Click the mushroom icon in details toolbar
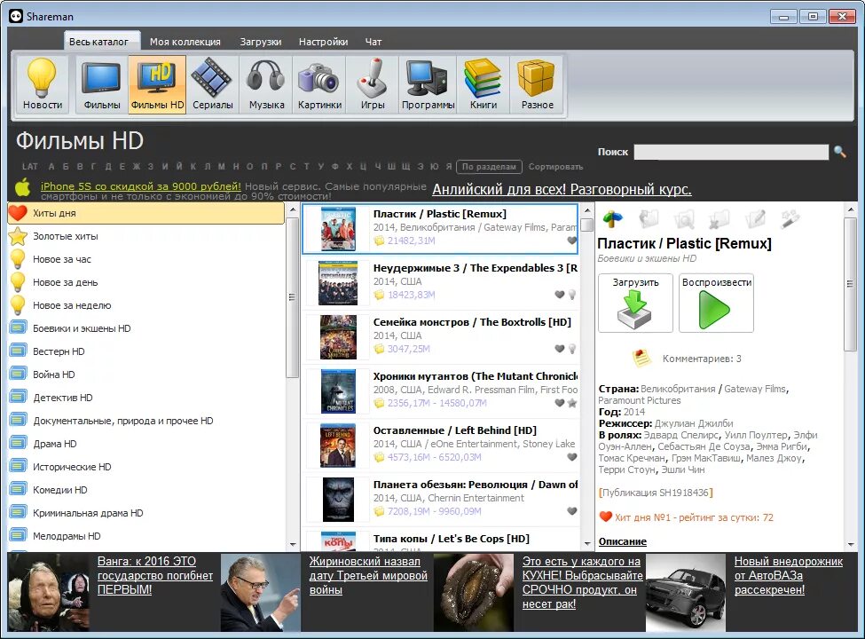This screenshot has width=865, height=639. pos(613,219)
